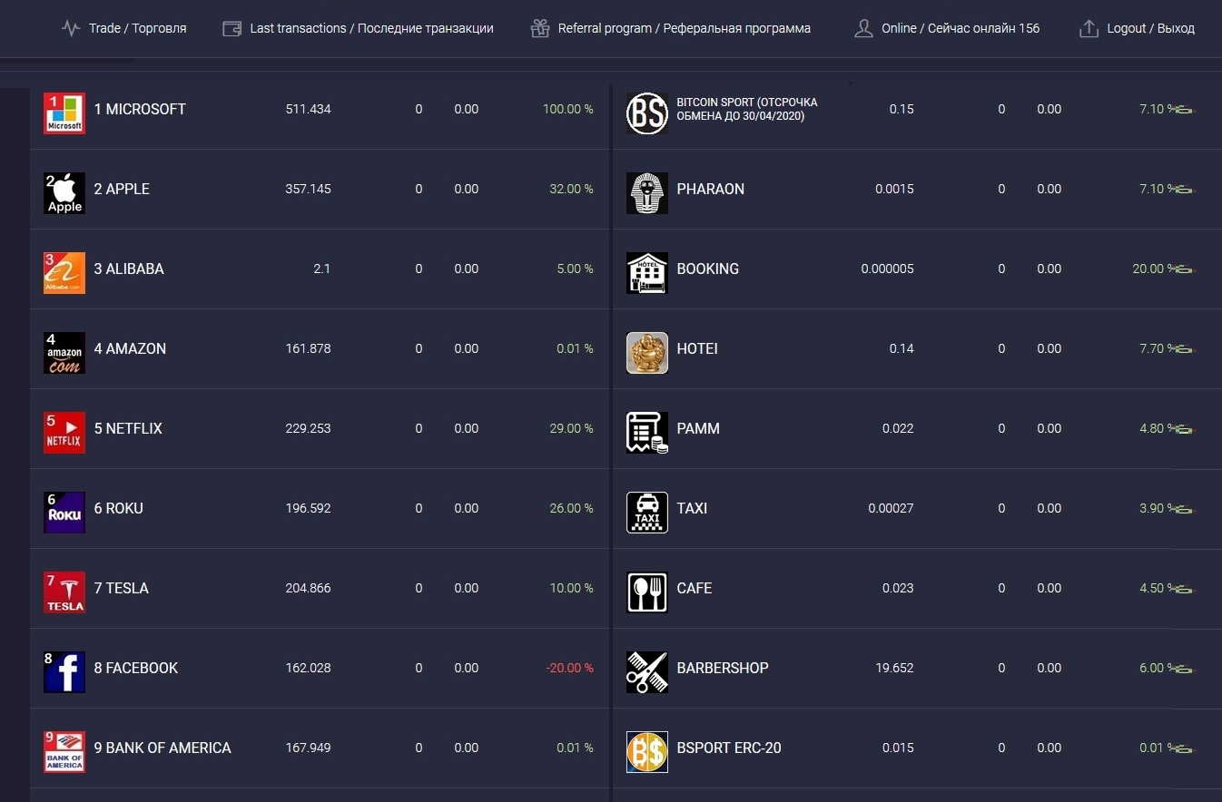Select the 5 NETFLIX asset name
1222x802 pixels.
[128, 428]
